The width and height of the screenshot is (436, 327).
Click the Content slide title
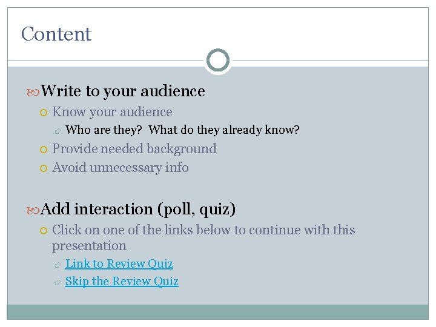coord(56,34)
